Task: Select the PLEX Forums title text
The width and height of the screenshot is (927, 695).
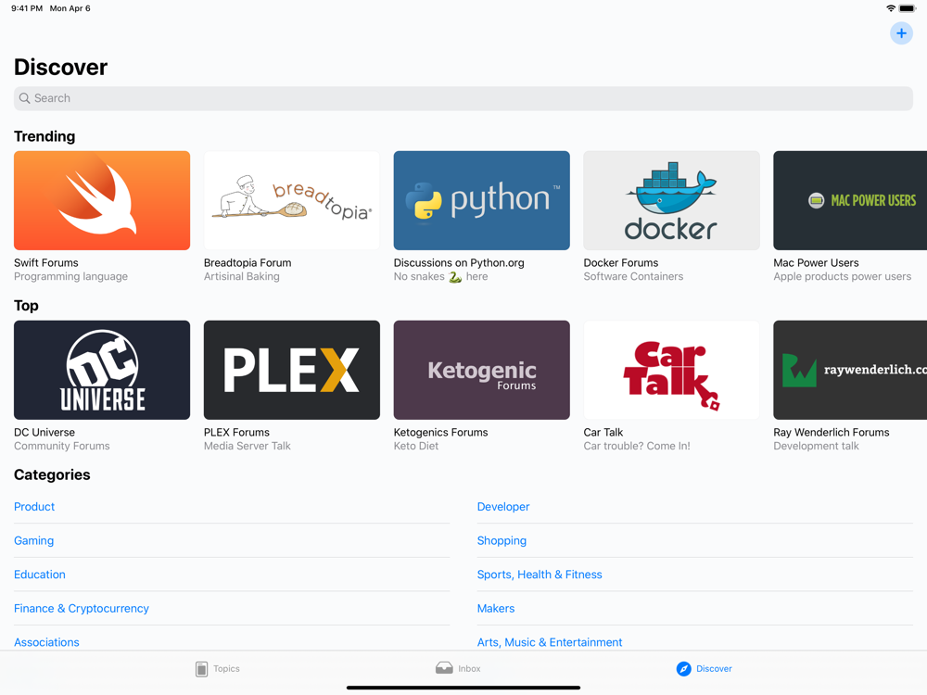Action: point(236,432)
